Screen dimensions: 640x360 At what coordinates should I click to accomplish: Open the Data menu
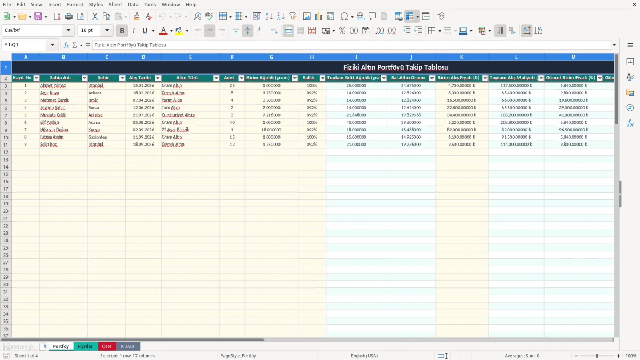pos(133,4)
